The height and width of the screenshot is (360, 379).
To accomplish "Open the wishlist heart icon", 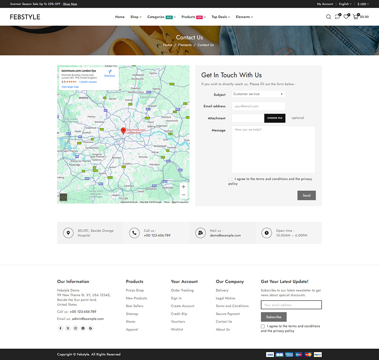I will click(346, 17).
